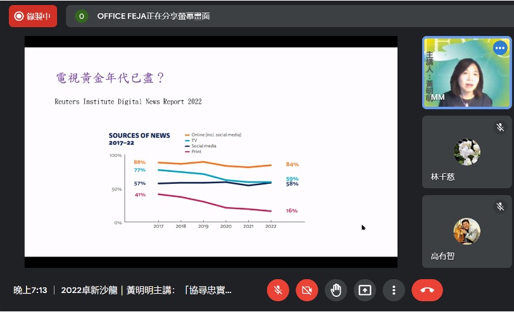Click the slide title 電視黃金年代已盡?
This screenshot has height=312, width=514.
(x=110, y=78)
